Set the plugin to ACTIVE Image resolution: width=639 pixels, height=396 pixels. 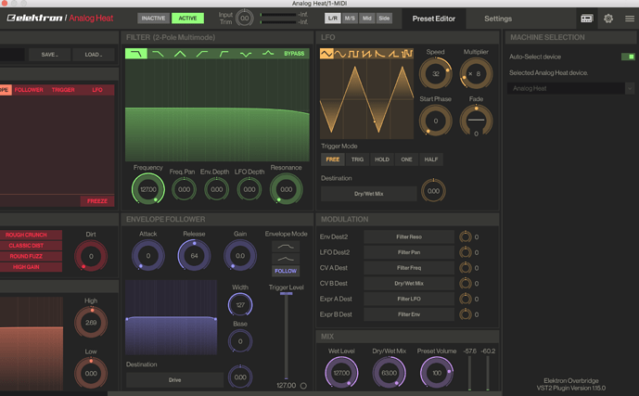click(x=187, y=19)
